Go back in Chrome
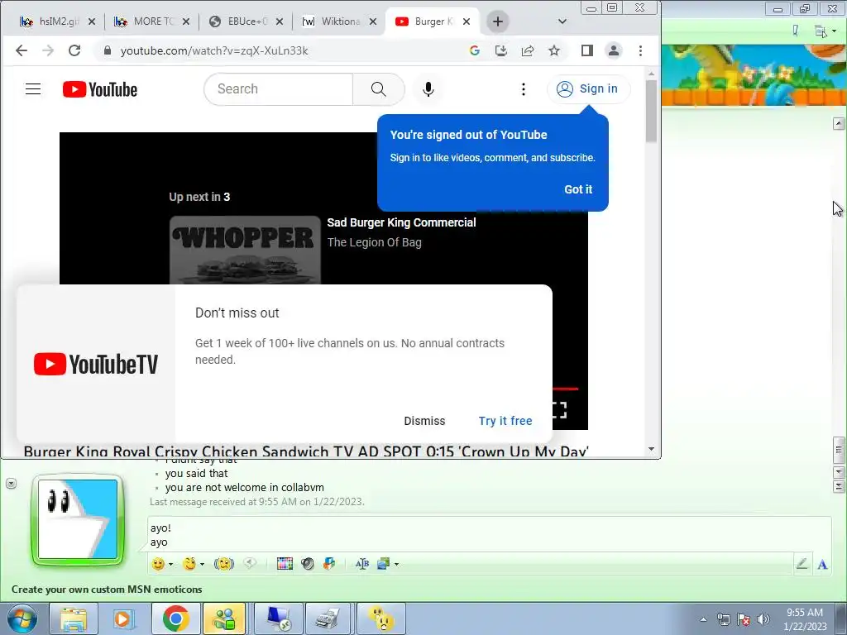This screenshot has height=635, width=847. point(21,50)
